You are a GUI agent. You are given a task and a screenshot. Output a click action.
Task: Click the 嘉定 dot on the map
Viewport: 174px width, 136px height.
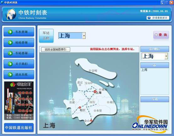(x=80, y=85)
